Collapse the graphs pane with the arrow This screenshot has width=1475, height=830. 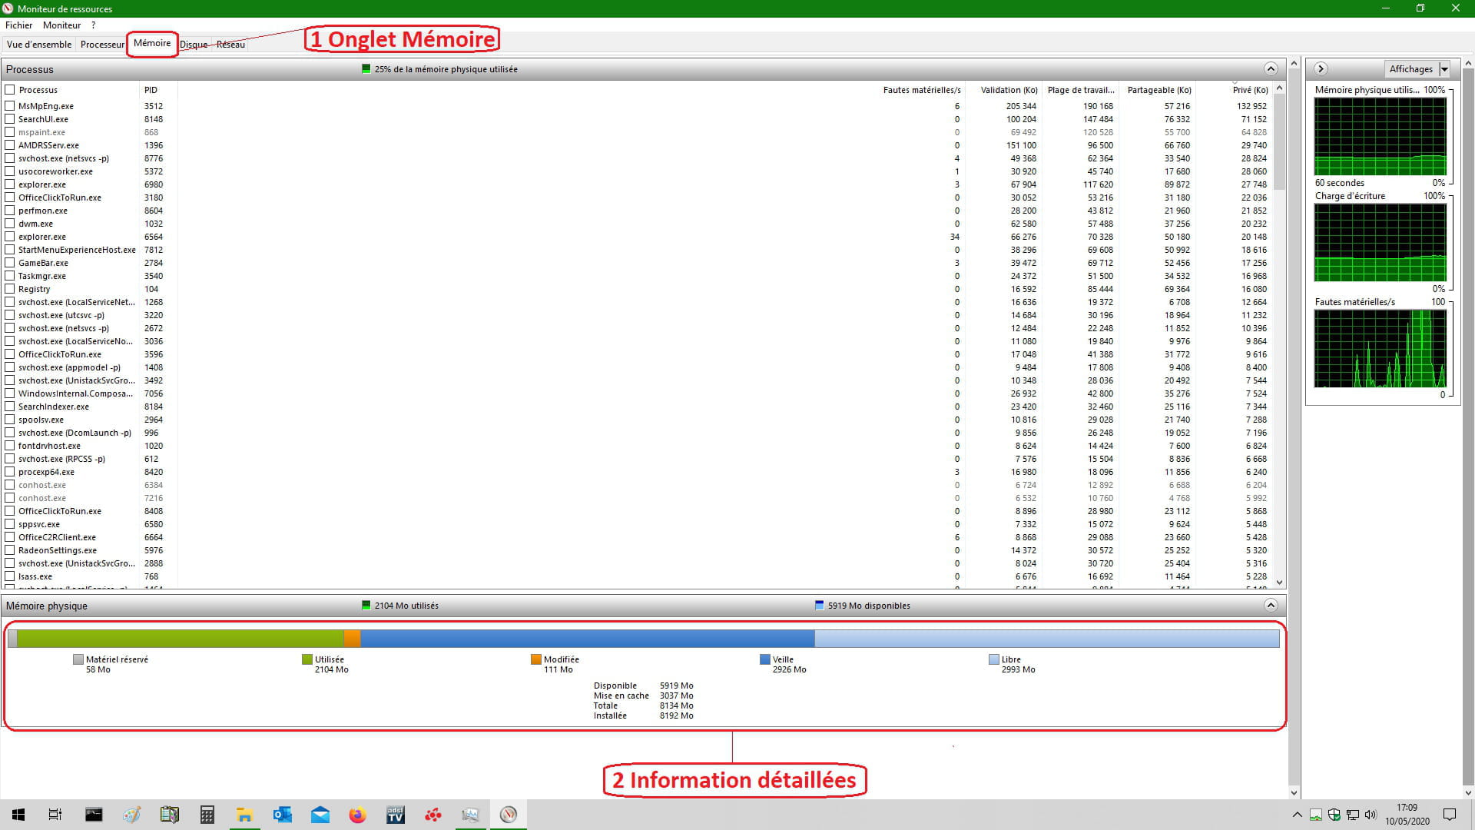[x=1321, y=68]
